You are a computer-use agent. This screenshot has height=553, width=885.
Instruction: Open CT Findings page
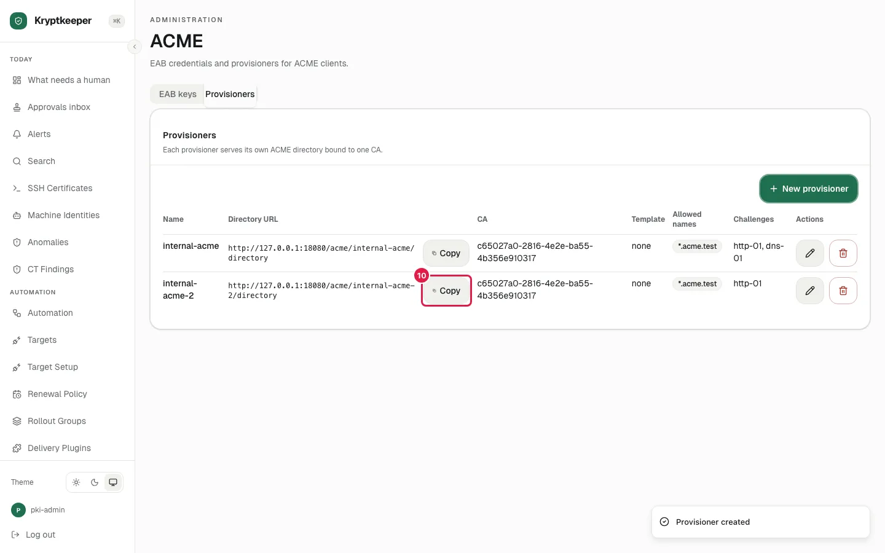(68, 269)
